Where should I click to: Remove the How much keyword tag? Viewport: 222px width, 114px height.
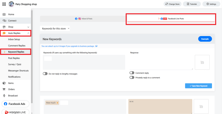tap(57, 103)
